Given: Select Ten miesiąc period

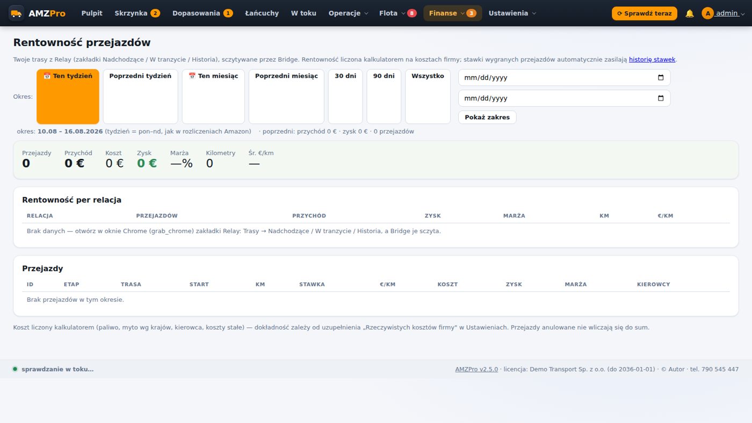Looking at the screenshot, I should point(213,97).
